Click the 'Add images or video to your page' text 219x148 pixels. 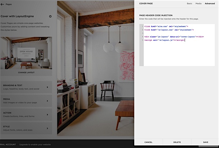point(20,103)
